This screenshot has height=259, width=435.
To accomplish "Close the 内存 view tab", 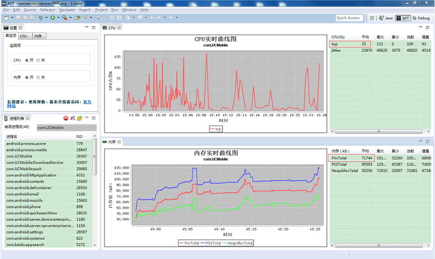I will tap(119, 142).
